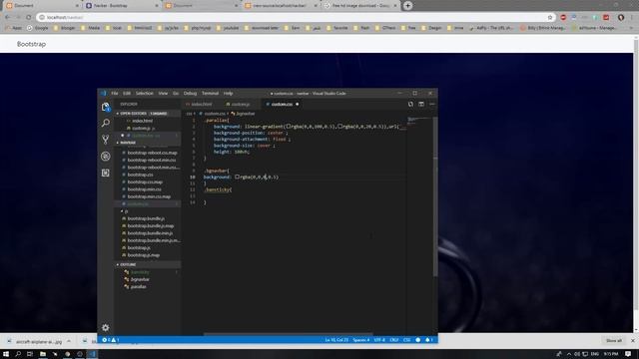Open bootstrap.js in the file tree
This screenshot has height=359, width=639.
(139, 248)
